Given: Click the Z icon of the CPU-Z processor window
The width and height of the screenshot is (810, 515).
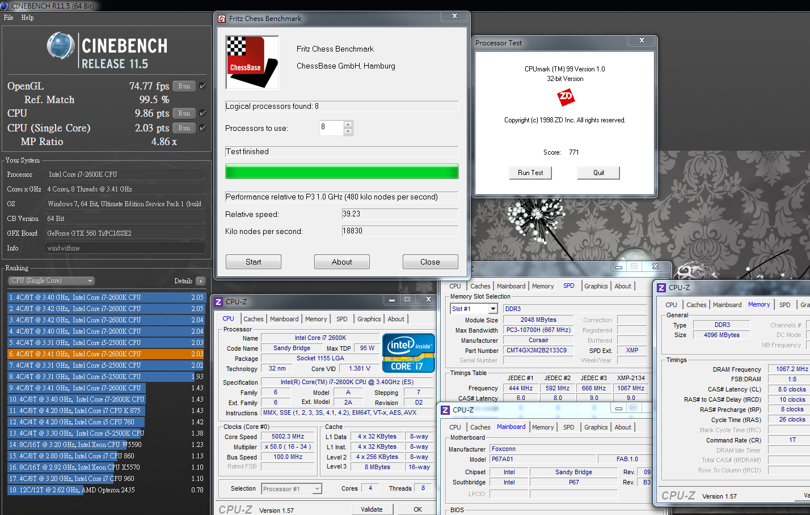Looking at the screenshot, I should tap(218, 302).
